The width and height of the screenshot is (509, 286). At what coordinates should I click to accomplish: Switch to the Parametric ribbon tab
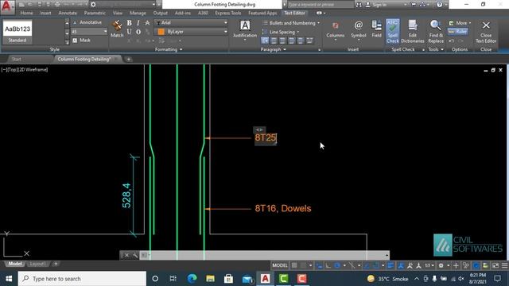pyautogui.click(x=95, y=13)
